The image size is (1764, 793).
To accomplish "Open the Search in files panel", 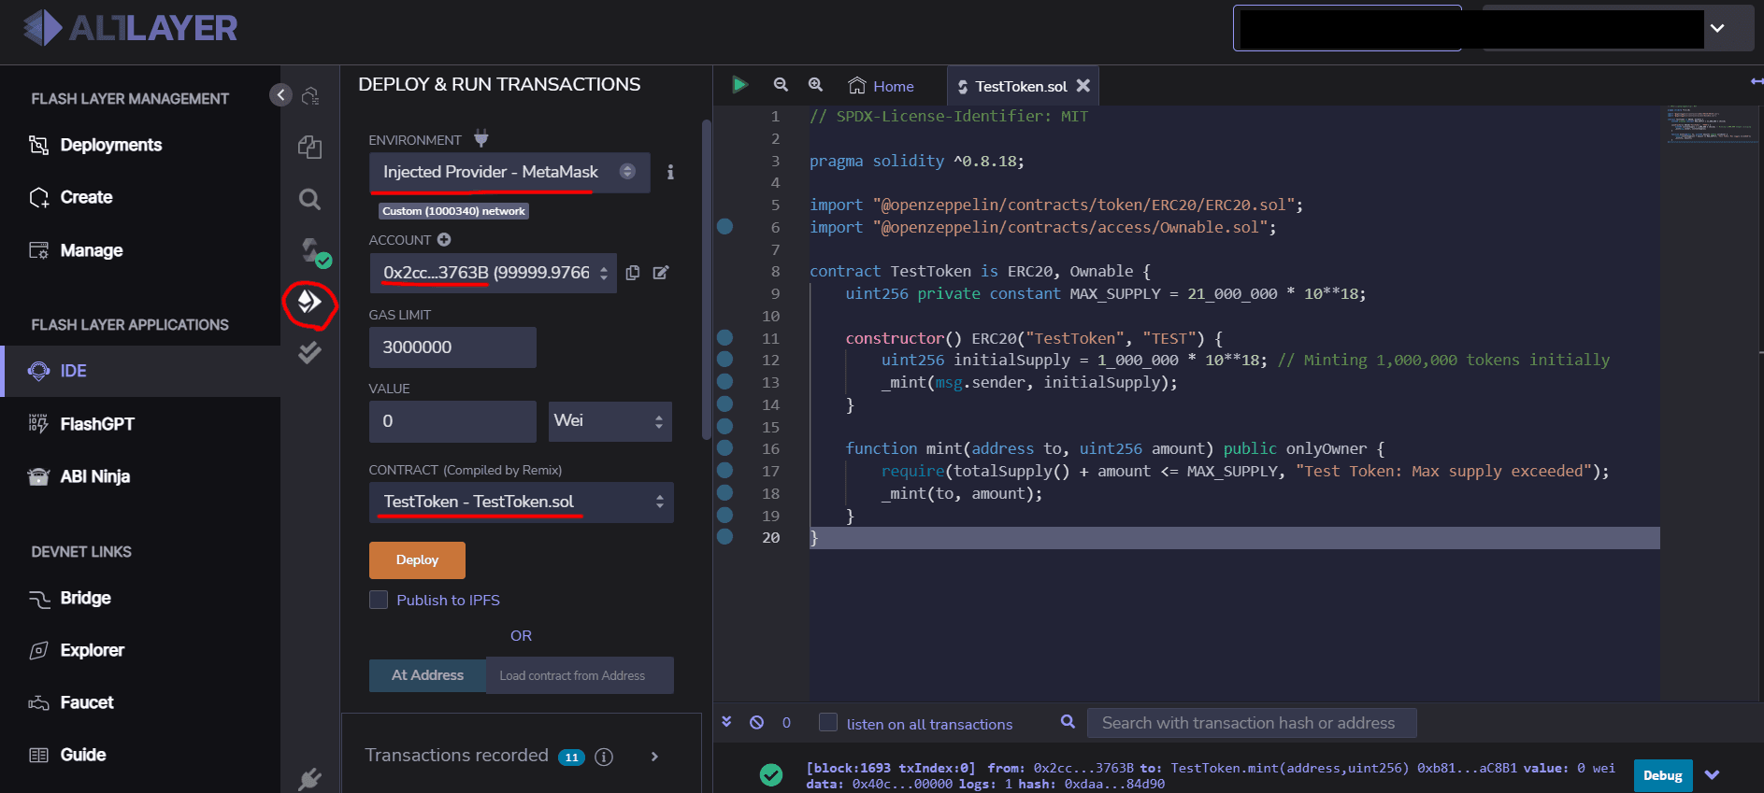I will coord(310,199).
